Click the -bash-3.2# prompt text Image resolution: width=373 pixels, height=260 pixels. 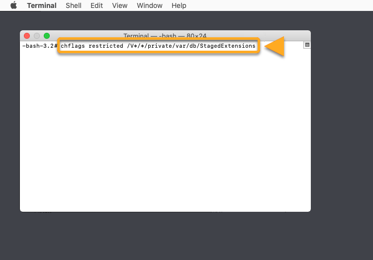(x=40, y=46)
